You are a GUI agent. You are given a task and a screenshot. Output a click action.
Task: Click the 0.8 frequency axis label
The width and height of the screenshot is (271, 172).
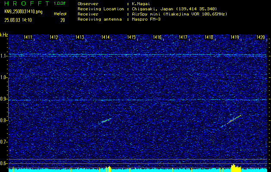3,120
